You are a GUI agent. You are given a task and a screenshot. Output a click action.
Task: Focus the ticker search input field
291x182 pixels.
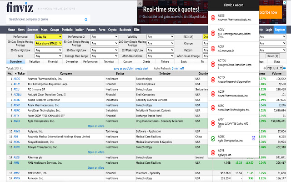pyautogui.click(x=45, y=19)
